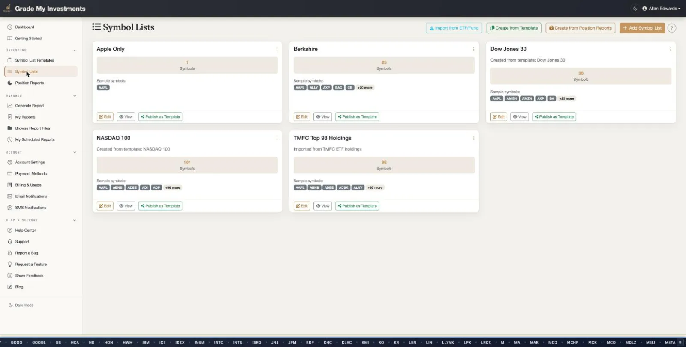
Task: Toggle Dark mode in the sidebar
Action: [x=21, y=305]
